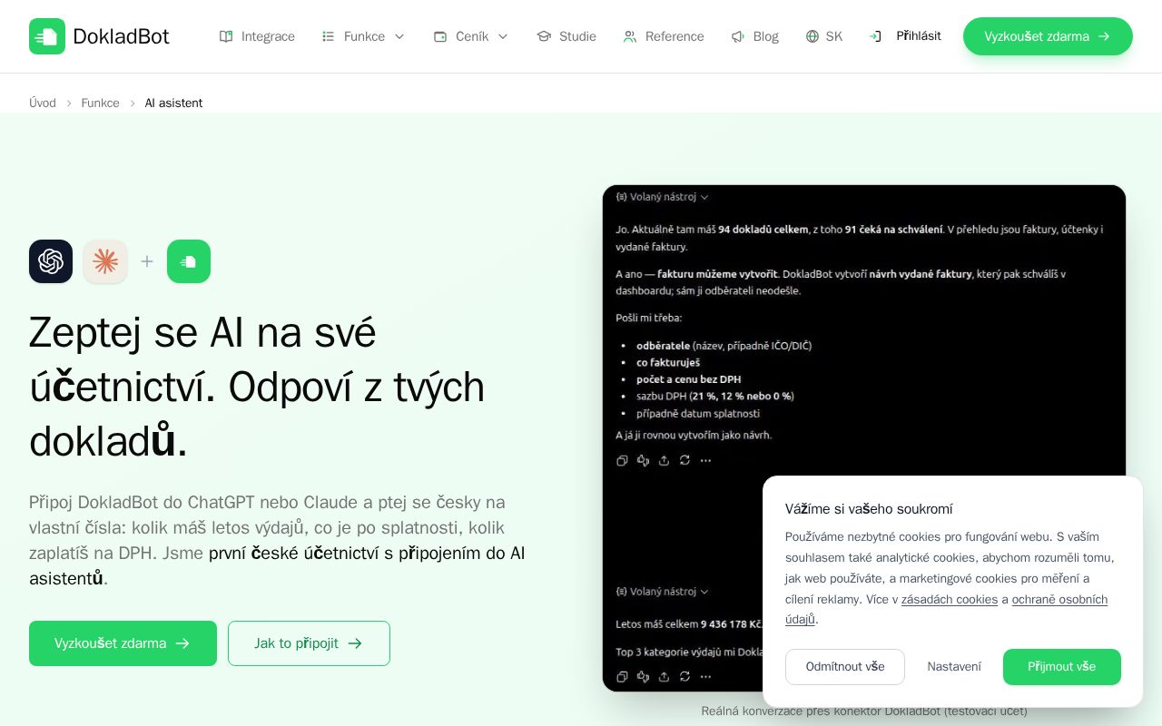This screenshot has height=726, width=1162.
Task: Click share icon under 'vytvořím jako návrh' reply
Action: pos(664,461)
